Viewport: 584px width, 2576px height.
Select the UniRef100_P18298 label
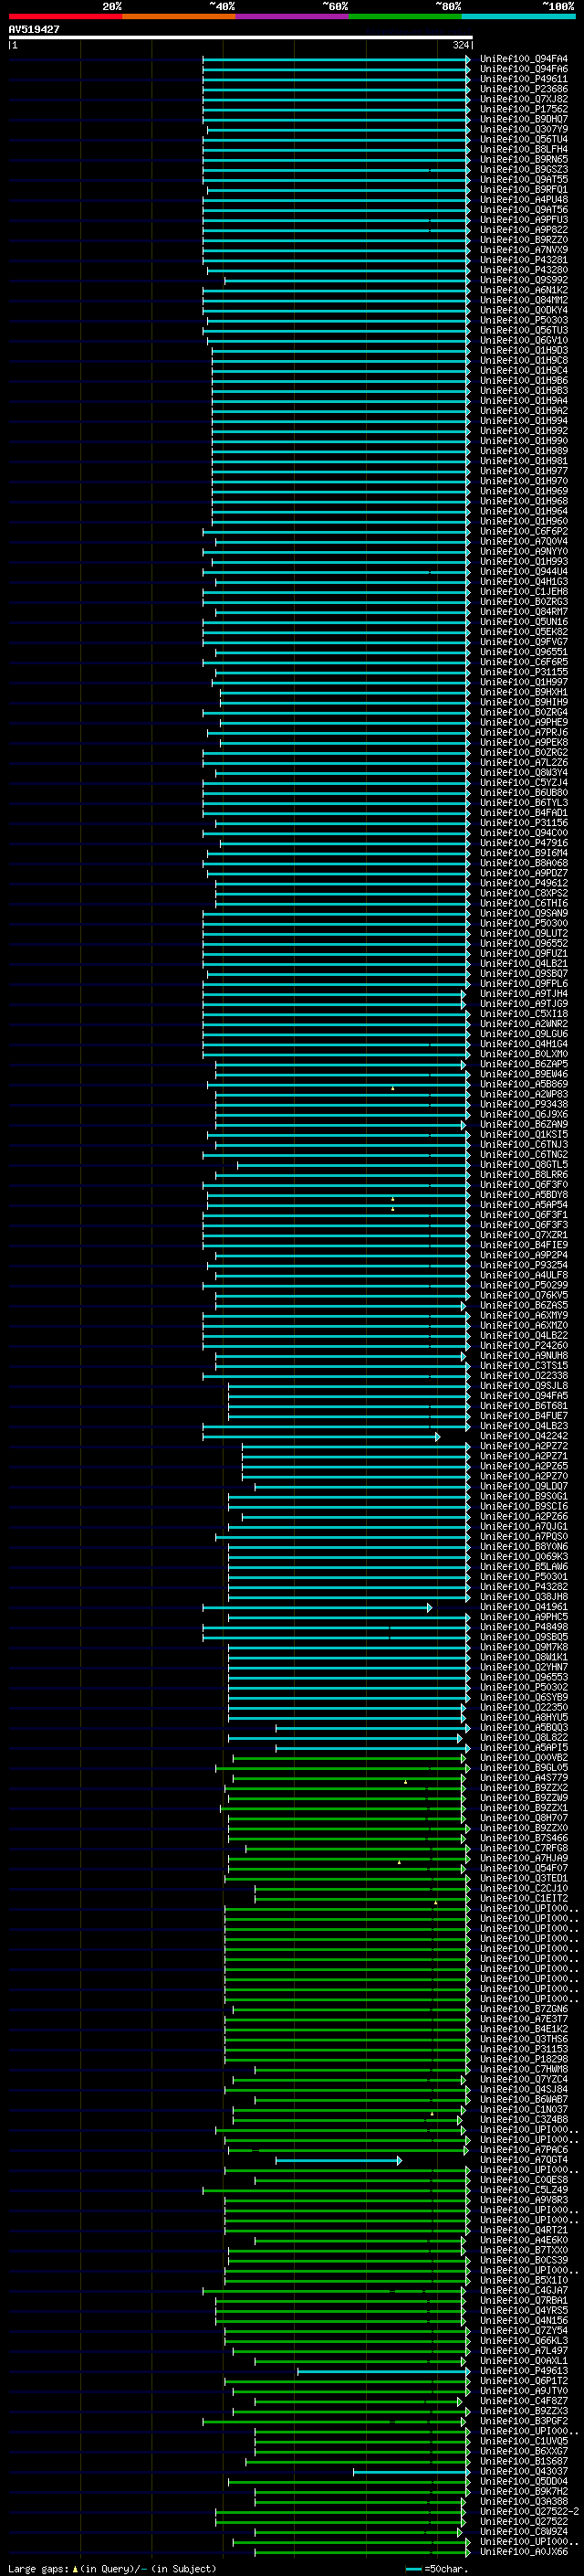click(524, 2059)
